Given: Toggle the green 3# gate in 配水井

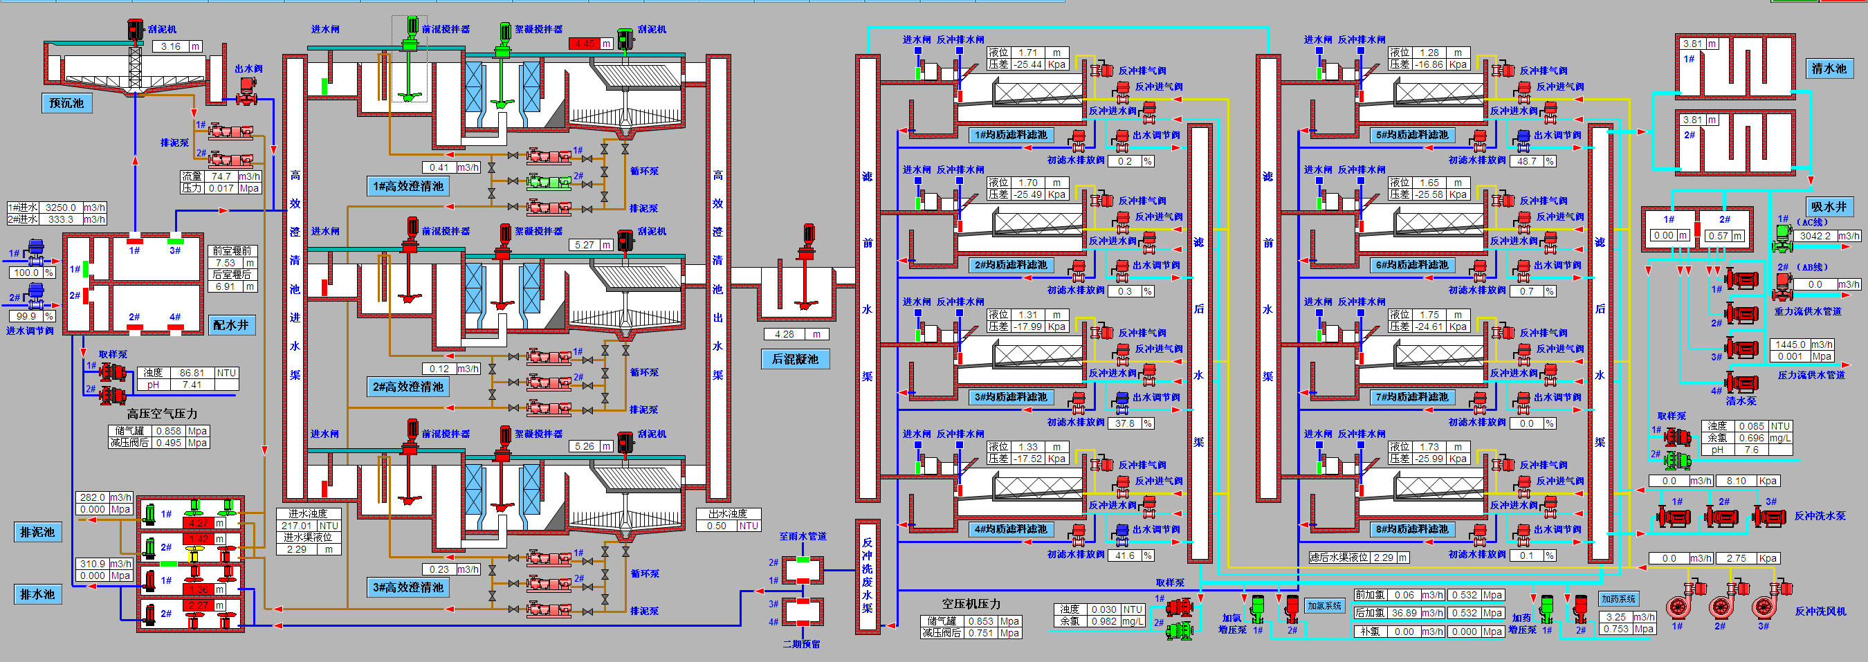Looking at the screenshot, I should click(x=175, y=241).
